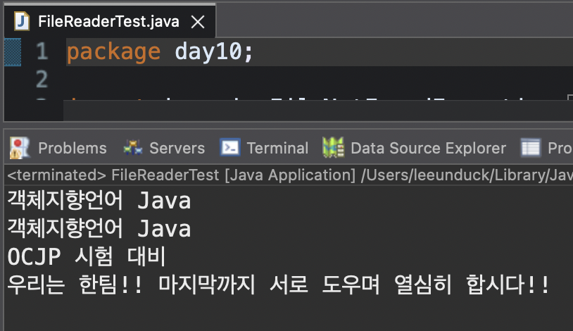Open the Problems view tab

coord(58,148)
